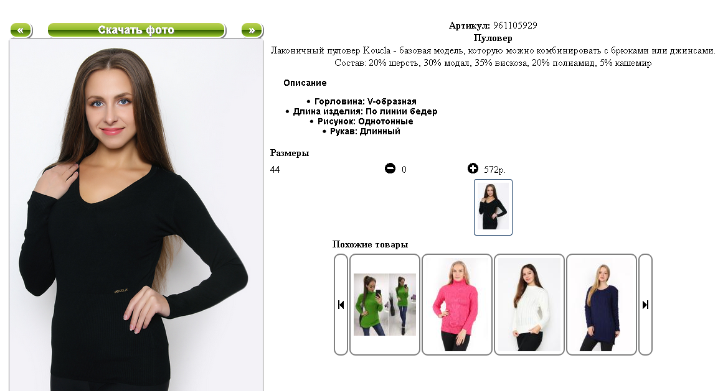
Task: Open the green sweater similar product
Action: point(385,305)
